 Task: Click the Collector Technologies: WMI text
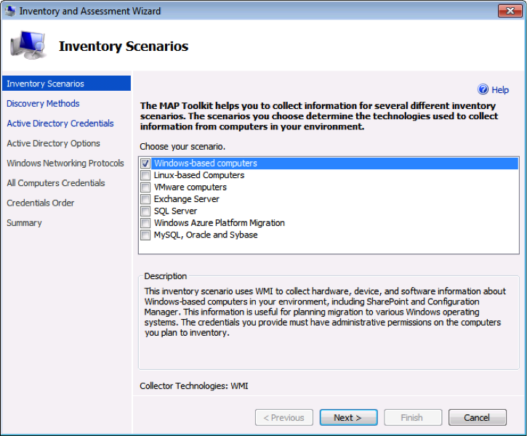[194, 386]
